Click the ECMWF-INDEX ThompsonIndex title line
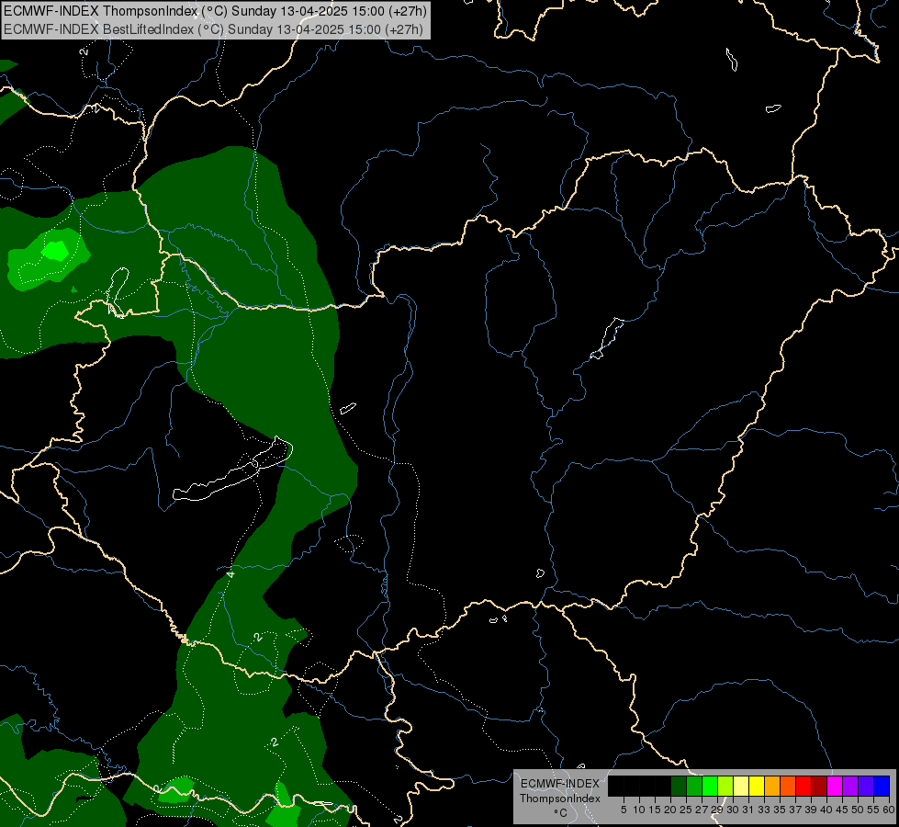This screenshot has width=899, height=827. pyautogui.click(x=215, y=11)
